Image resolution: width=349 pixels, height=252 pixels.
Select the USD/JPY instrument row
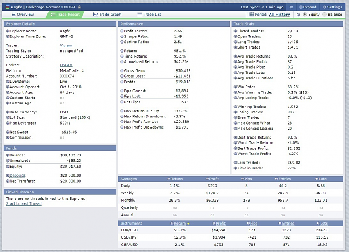(x=231, y=237)
